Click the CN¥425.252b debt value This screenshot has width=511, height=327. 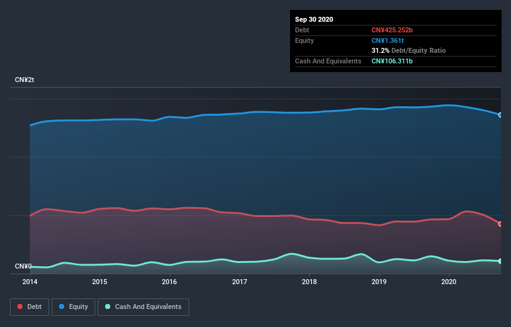[x=392, y=30]
